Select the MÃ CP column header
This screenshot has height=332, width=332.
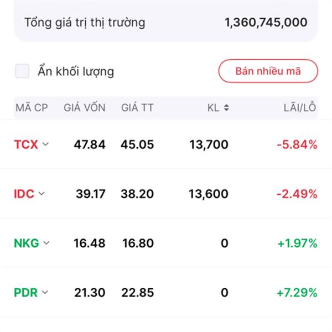[x=32, y=108]
